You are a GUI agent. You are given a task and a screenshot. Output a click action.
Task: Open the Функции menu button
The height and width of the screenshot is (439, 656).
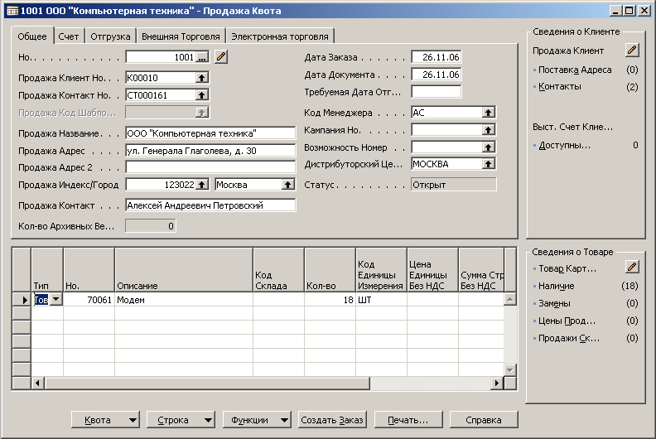click(257, 420)
